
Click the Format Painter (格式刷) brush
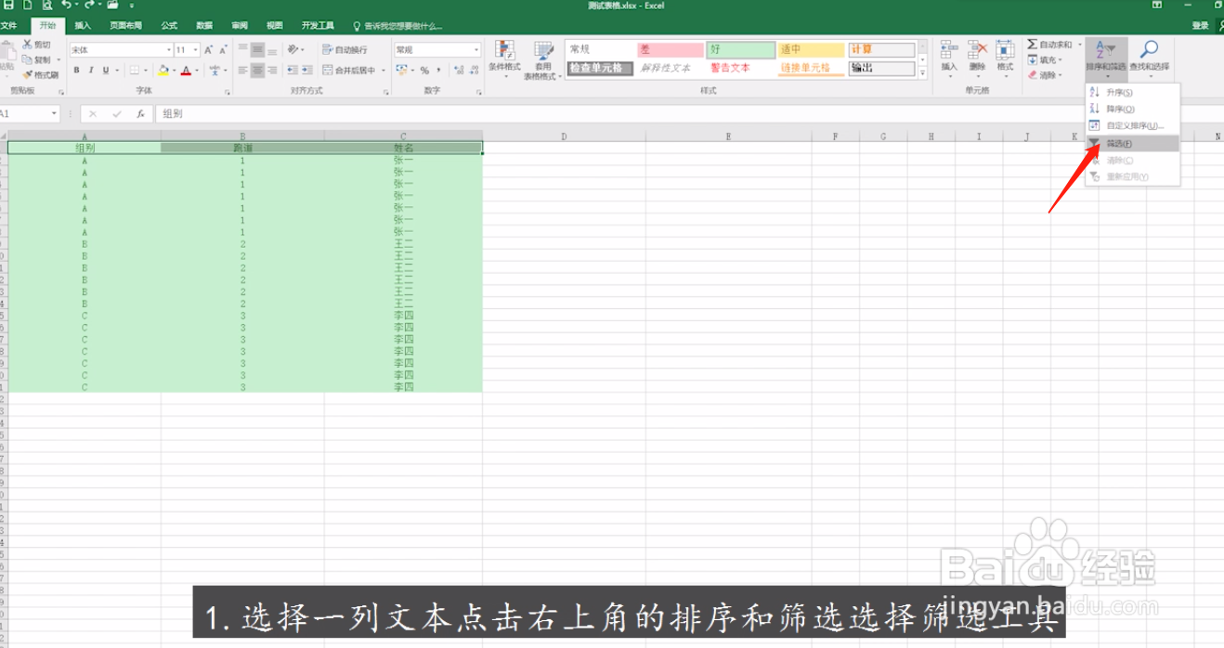[x=28, y=74]
